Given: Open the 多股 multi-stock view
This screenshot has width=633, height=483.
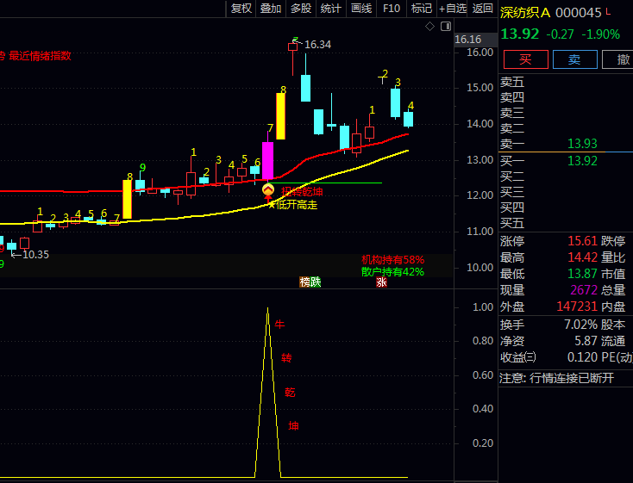Looking at the screenshot, I should (x=300, y=9).
